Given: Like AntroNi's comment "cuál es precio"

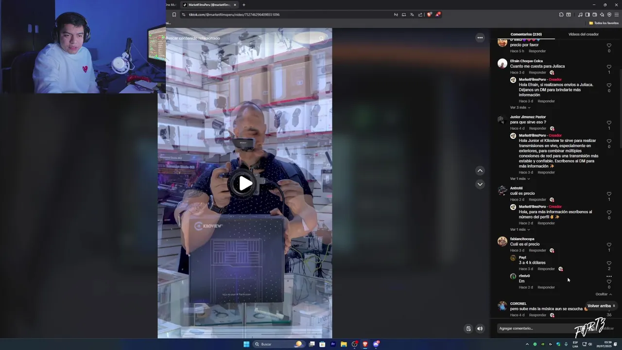Looking at the screenshot, I should 609,194.
